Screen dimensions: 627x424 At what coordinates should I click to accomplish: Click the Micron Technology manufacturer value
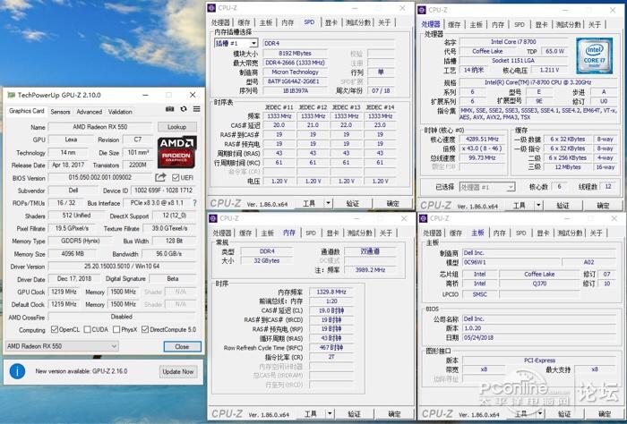pyautogui.click(x=295, y=72)
